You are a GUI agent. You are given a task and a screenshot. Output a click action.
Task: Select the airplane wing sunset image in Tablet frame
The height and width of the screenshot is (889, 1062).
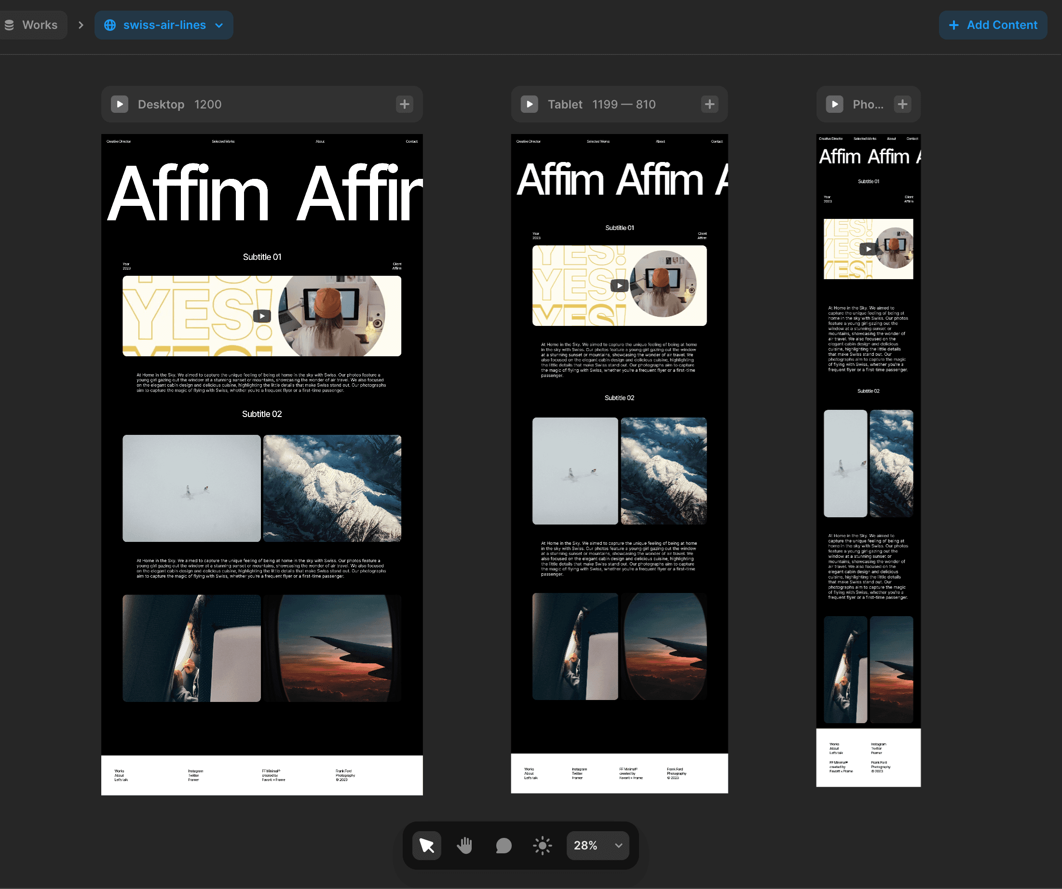tap(664, 646)
